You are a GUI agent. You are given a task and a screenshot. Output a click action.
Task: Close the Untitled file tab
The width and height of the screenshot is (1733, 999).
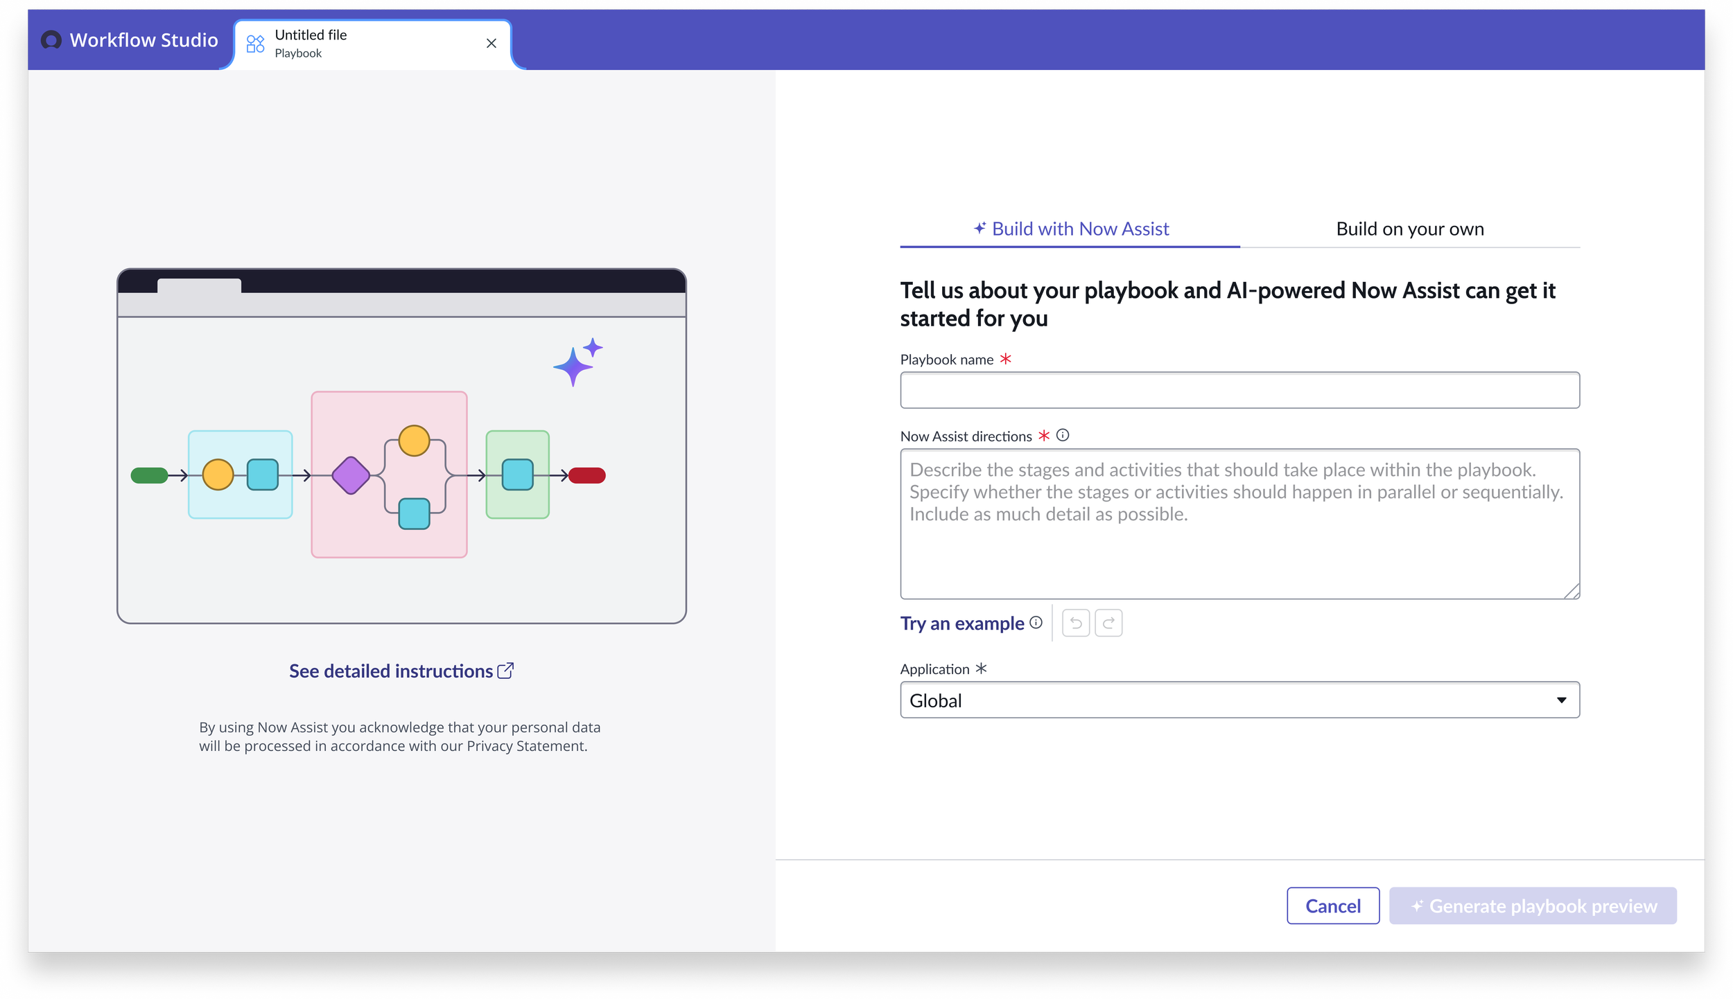click(x=491, y=43)
